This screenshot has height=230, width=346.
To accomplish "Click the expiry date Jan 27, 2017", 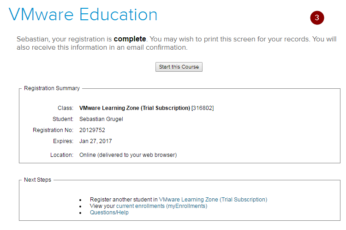I will click(x=95, y=141).
